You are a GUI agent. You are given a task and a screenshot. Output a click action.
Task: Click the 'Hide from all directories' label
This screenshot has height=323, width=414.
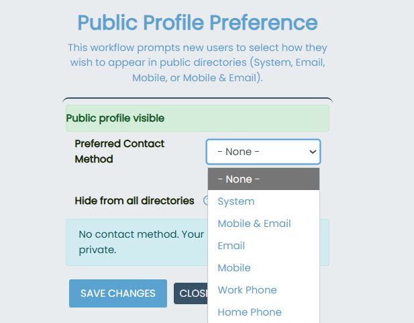pos(134,200)
